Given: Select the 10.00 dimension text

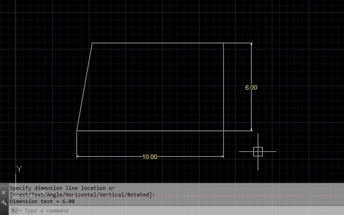Looking at the screenshot, I should coord(150,156).
